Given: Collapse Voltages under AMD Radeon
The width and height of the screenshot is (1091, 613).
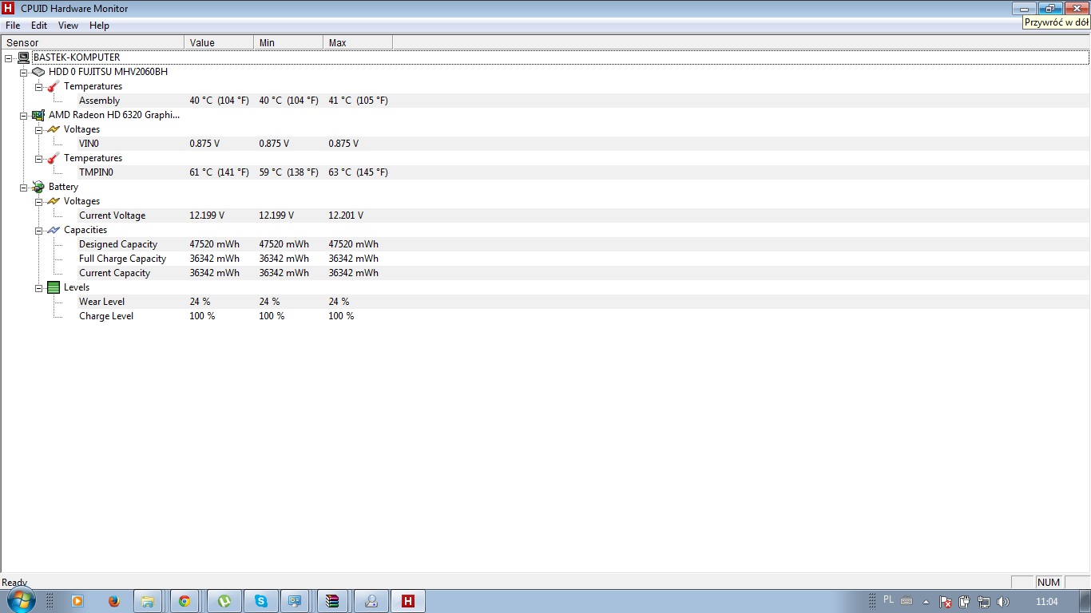Looking at the screenshot, I should pos(39,129).
